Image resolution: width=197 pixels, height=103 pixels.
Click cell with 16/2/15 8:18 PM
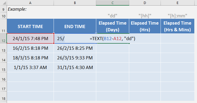(30, 48)
